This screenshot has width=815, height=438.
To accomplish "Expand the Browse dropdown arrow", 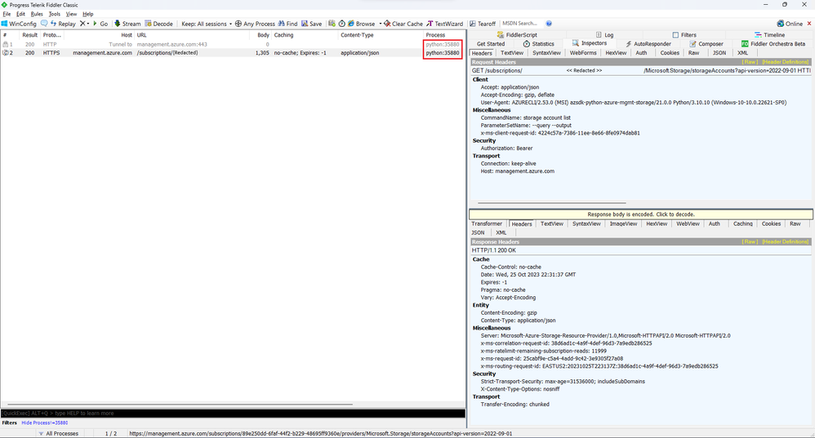I will pos(380,24).
